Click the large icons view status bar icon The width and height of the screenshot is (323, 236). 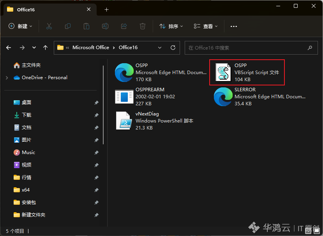tap(316, 231)
